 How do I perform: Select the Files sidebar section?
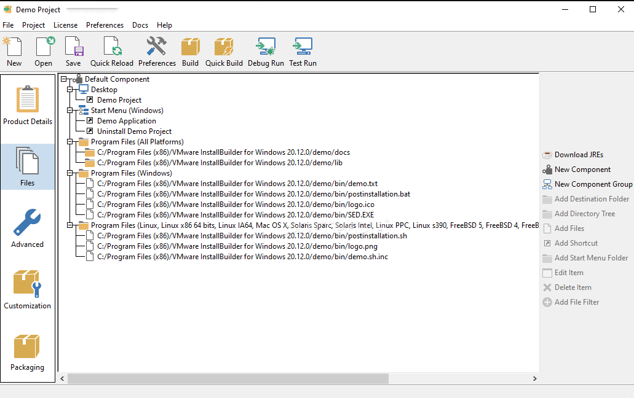coord(28,166)
